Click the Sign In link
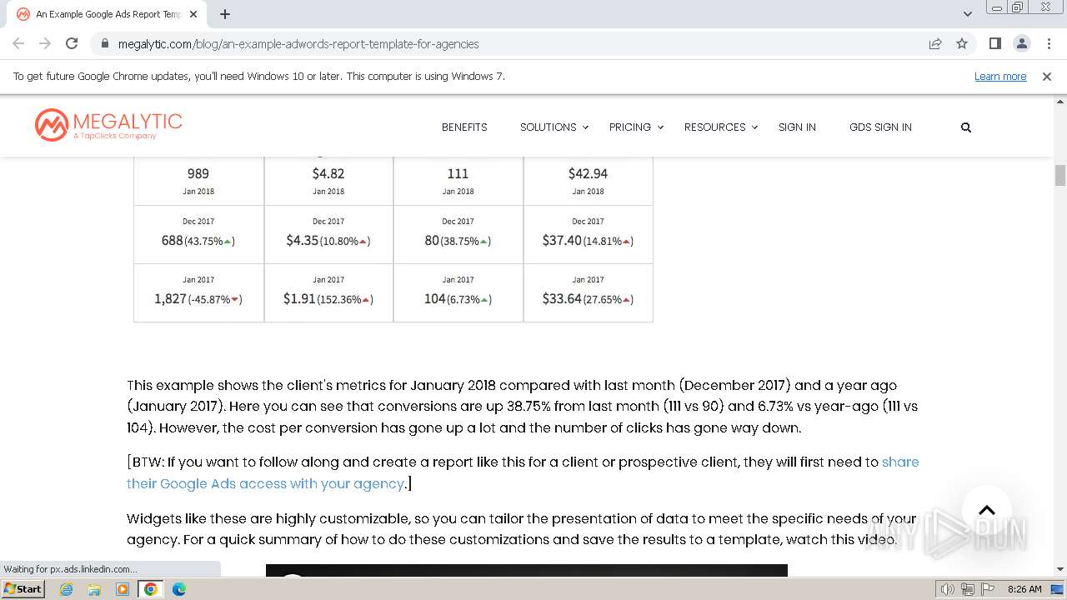Image resolution: width=1067 pixels, height=600 pixels. [797, 127]
